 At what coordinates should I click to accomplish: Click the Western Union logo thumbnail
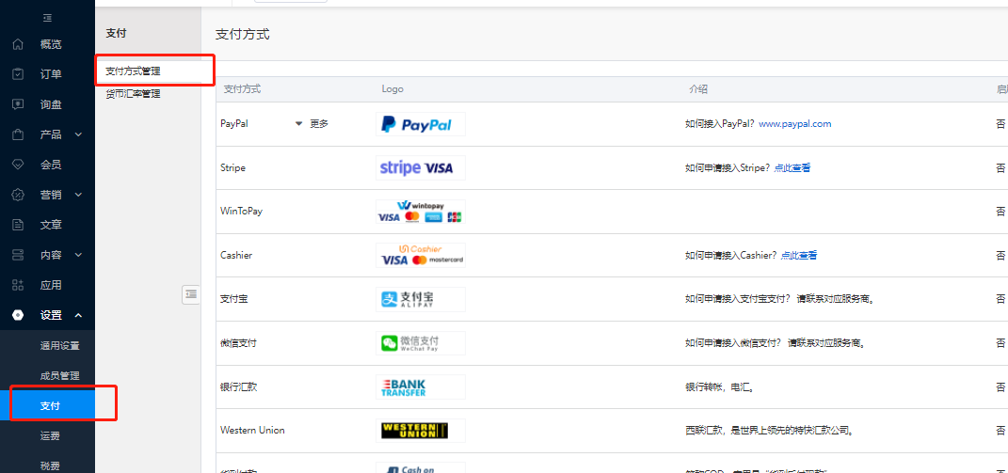pos(420,431)
